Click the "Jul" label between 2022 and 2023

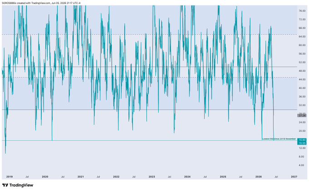point(134,177)
